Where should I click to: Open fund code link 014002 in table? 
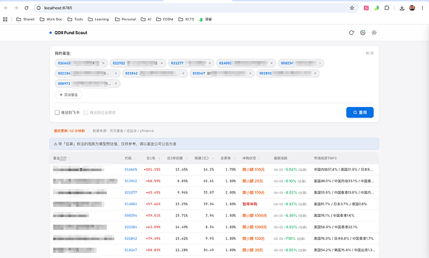[131, 204]
